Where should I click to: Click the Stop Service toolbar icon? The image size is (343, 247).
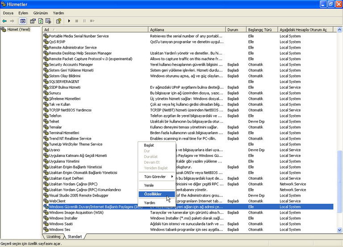click(x=76, y=21)
